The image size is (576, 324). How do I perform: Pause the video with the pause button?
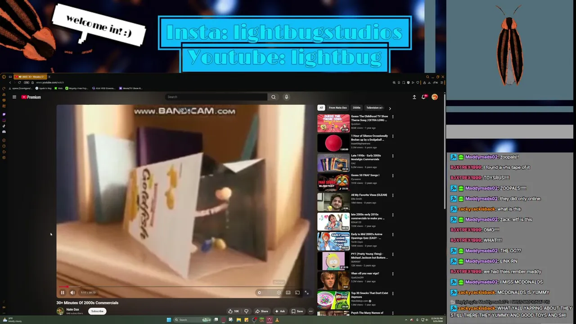point(63,292)
